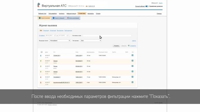Open the Иванов caller link in 31 сек row
This screenshot has width=200, height=112.
click(x=55, y=72)
